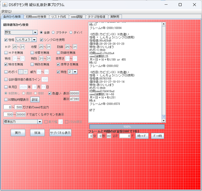Click the 個体値:28-25-29-26-31-20 line

107,44
